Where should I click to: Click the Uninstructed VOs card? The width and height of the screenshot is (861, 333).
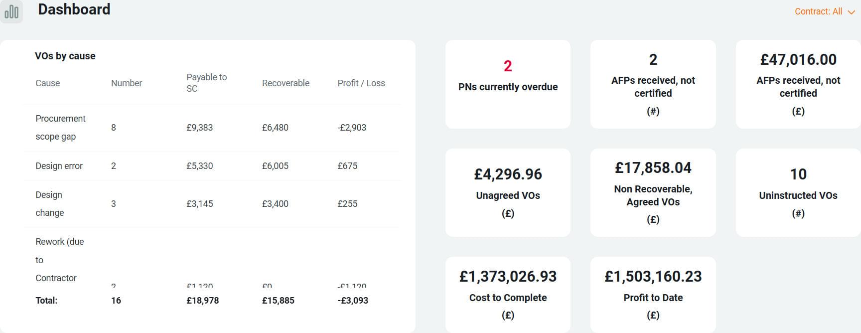click(798, 192)
